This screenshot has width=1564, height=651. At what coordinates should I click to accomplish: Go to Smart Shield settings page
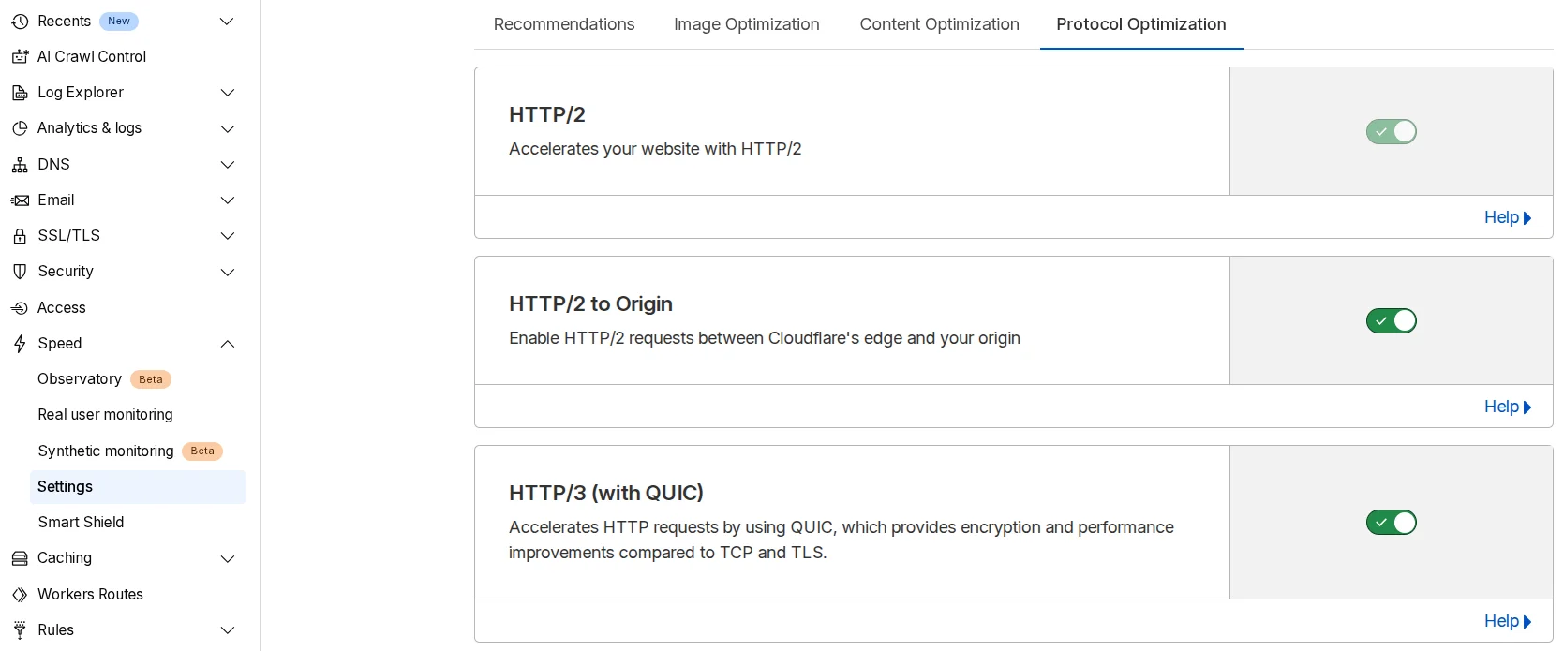pos(81,523)
